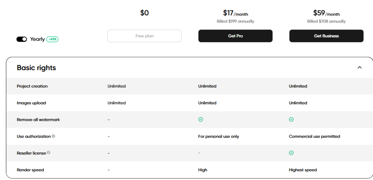Viewport: 373px width, 180px height.
Task: Click the $17/month Pro price
Action: point(236,13)
